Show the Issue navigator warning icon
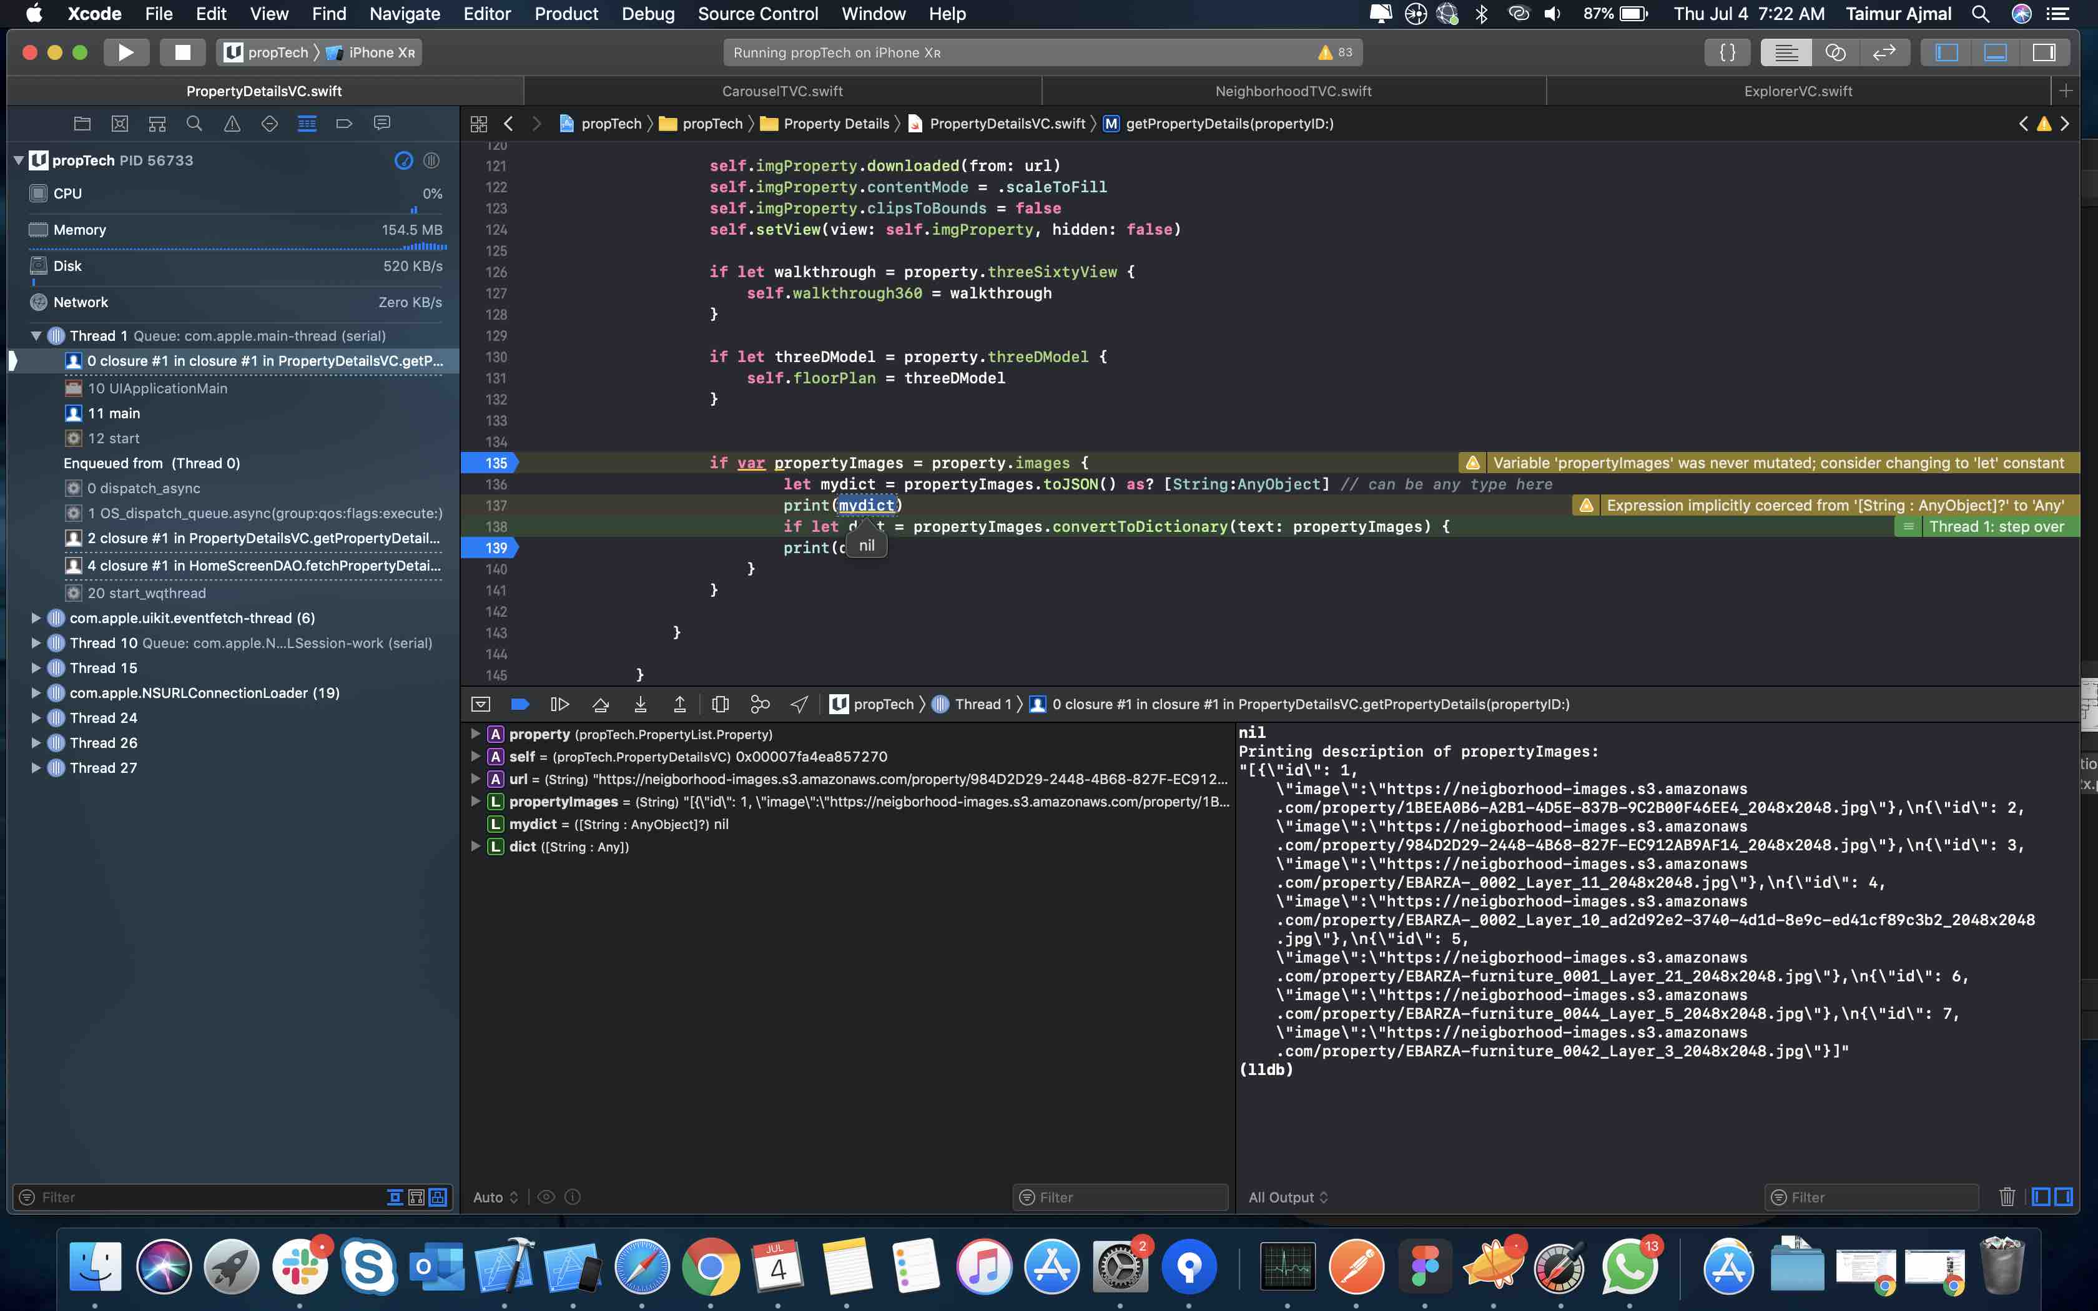Screen dimensions: 2098x1311 (x=232, y=123)
